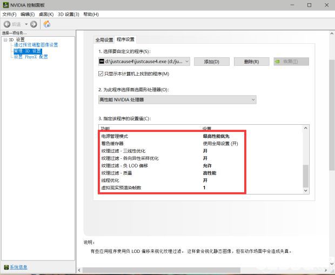Viewport: 335px width, 275px height.
Task: Click the horizontal scrollbar right arrow
Action: point(326,270)
